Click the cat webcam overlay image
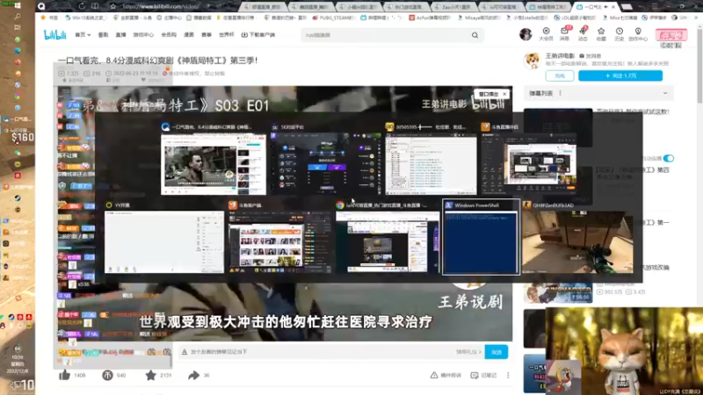703x395 pixels. tap(624, 351)
